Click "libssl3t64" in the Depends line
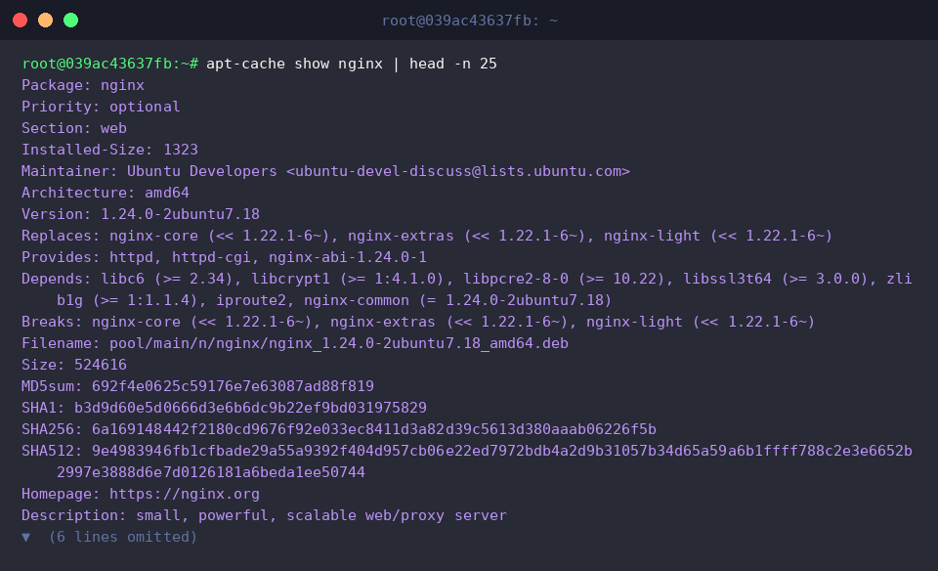This screenshot has height=571, width=938. pos(727,279)
